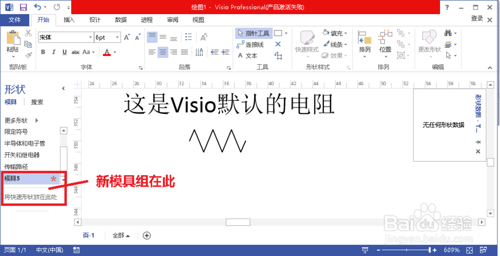Open the 排列 arrange menu button
This screenshot has height=256, width=500.
point(365,44)
